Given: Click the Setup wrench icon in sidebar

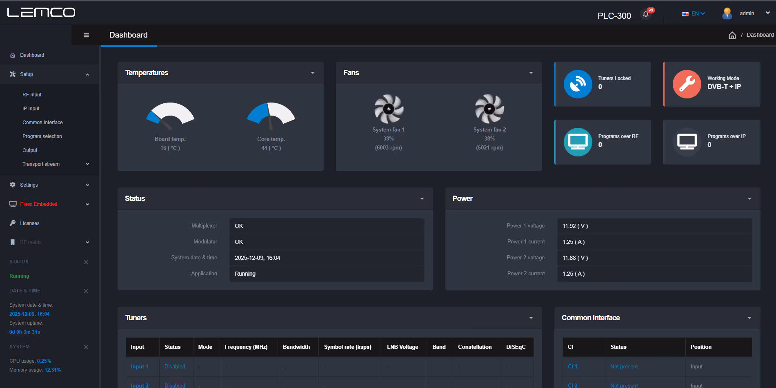Looking at the screenshot, I should click(x=13, y=74).
